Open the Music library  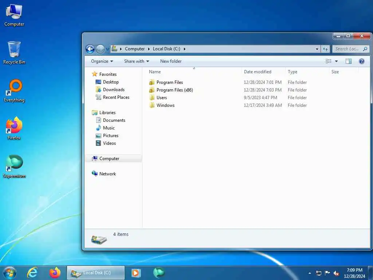point(109,128)
